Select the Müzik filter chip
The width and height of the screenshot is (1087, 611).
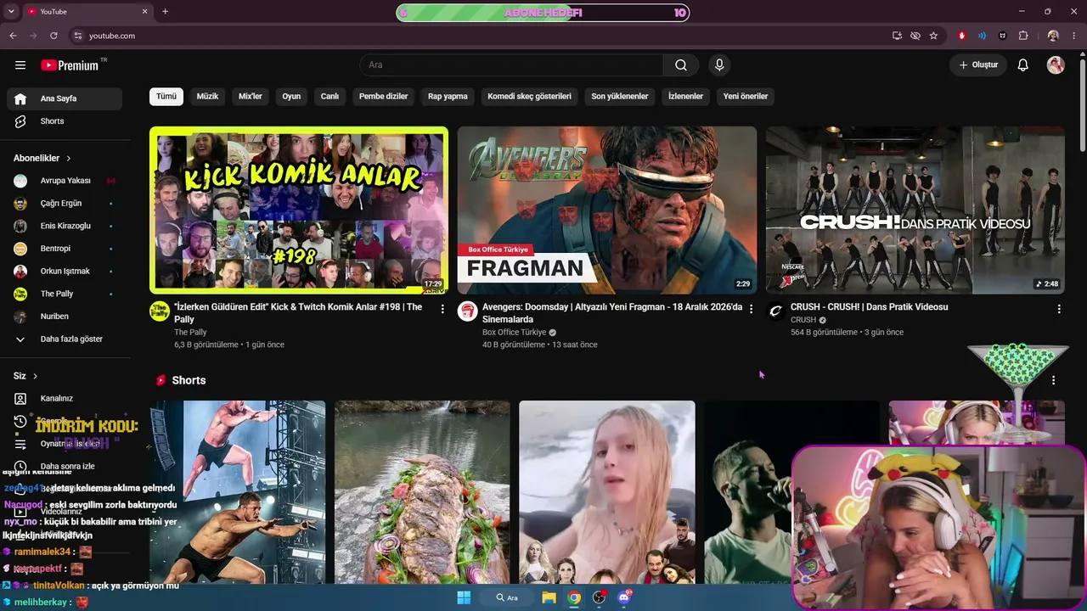tap(208, 96)
